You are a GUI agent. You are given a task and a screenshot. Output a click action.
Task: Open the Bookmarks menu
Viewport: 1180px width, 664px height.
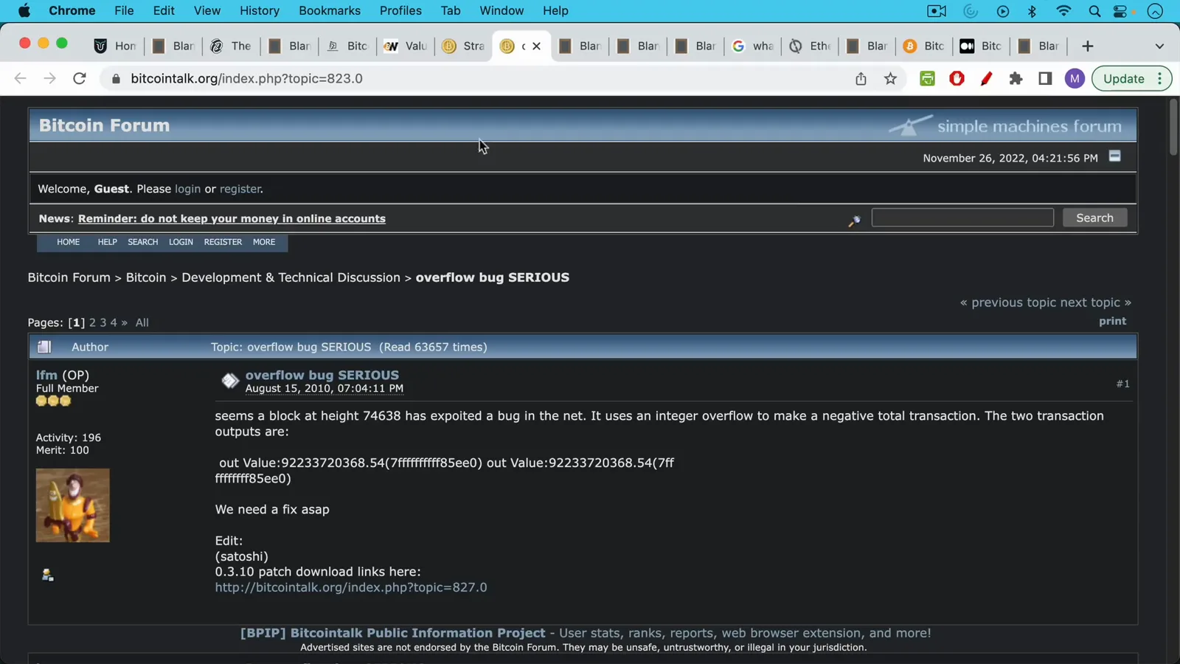click(330, 11)
